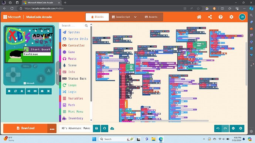This screenshot has width=255, height=143.
Task: Take a simulator screenshot with camera icon
Action: pos(42,91)
